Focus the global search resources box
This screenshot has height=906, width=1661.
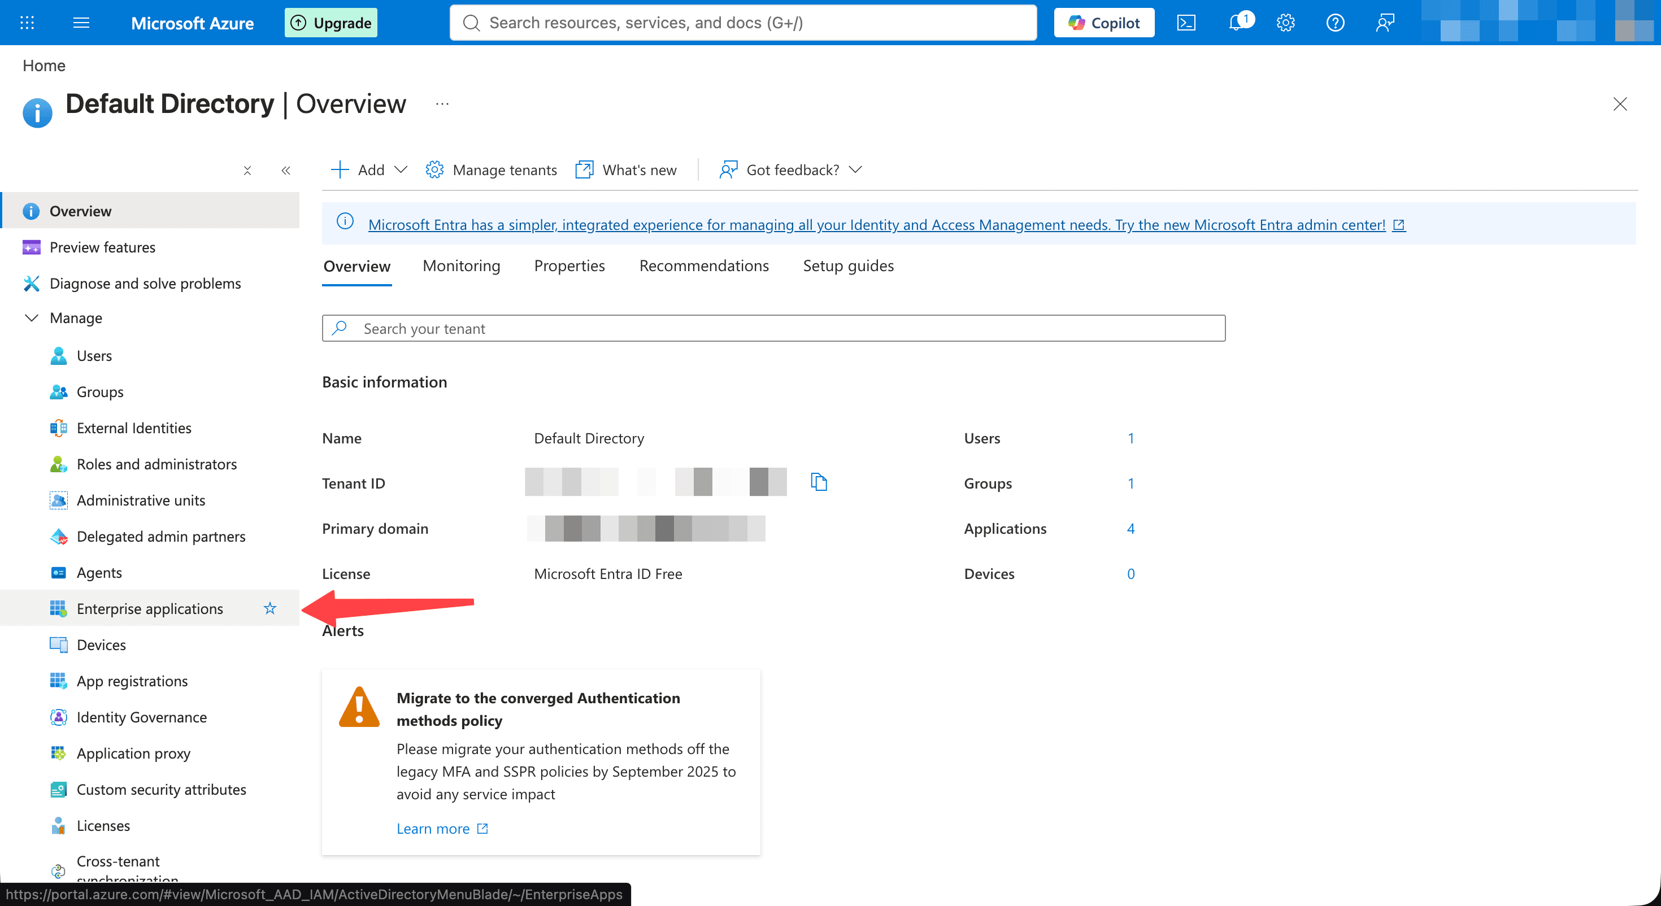743,23
